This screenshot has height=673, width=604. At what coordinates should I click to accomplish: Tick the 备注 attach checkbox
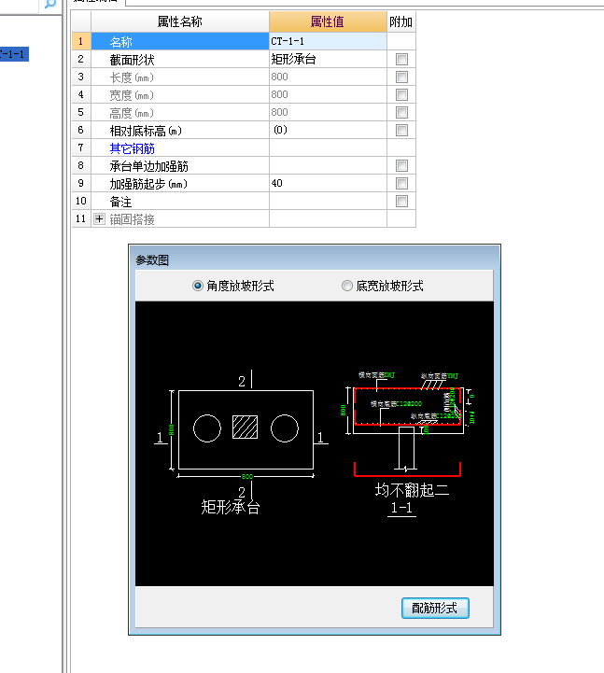click(x=401, y=201)
